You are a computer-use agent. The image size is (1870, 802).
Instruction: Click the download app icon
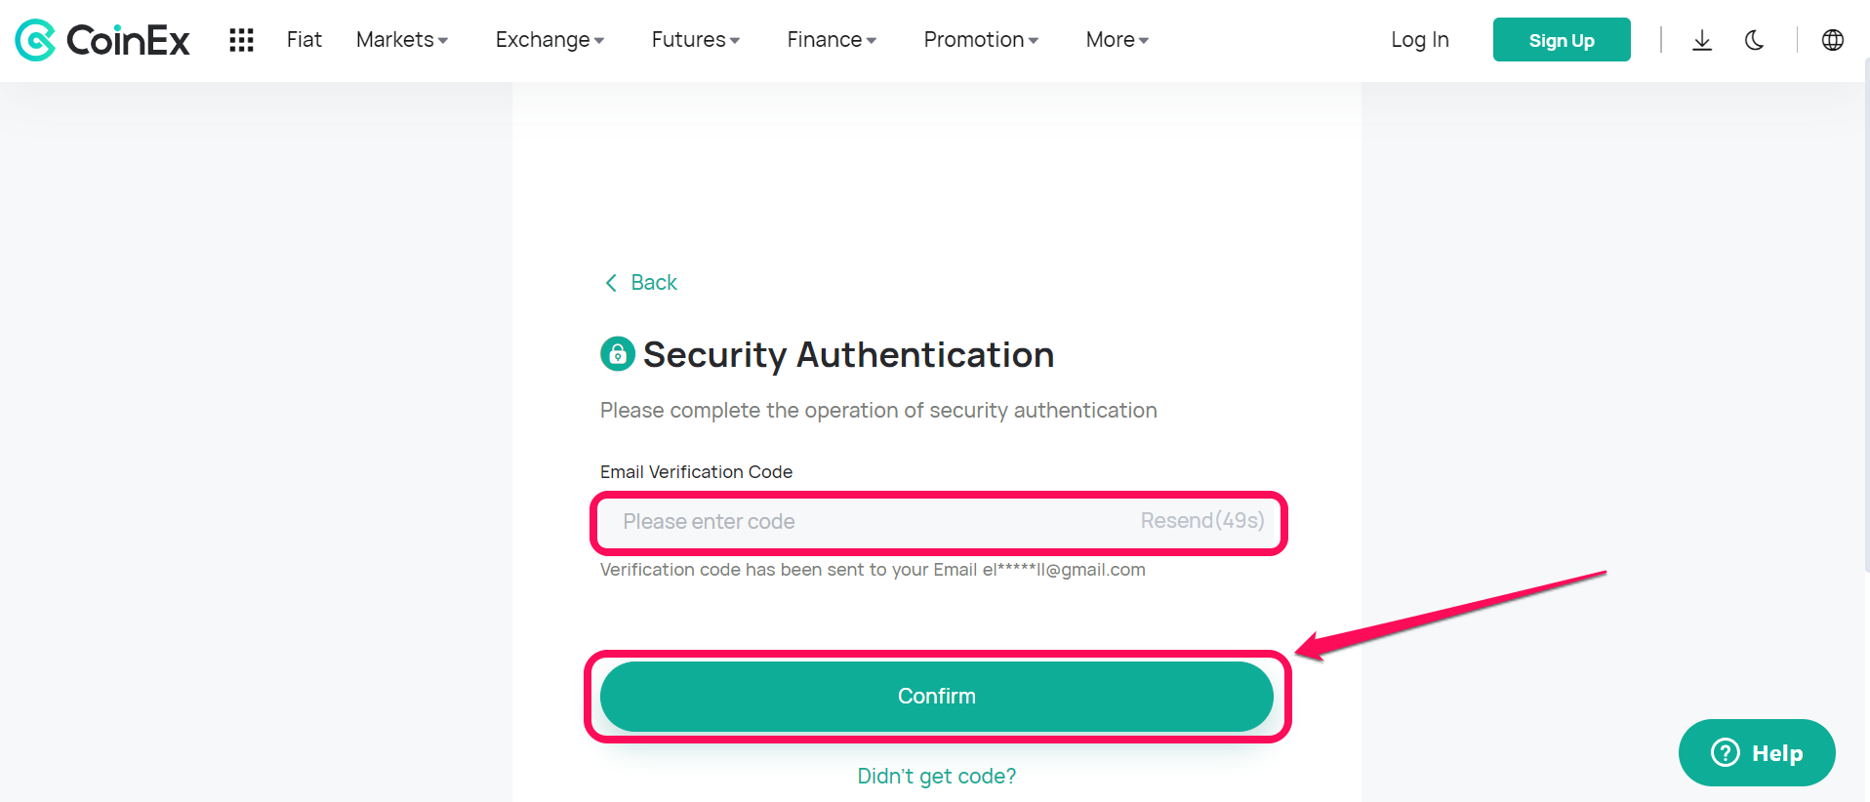1702,40
